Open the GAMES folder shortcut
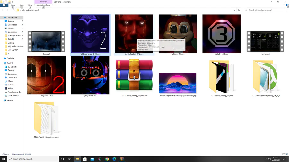Image resolution: width=289 pixels, height=162 pixels. coord(11,39)
